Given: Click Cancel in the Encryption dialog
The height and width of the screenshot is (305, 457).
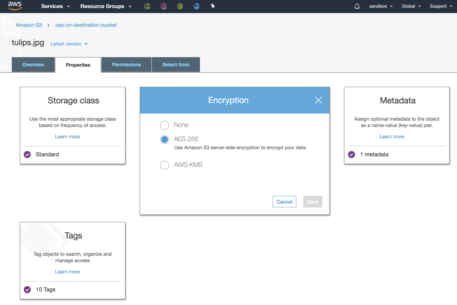Looking at the screenshot, I should pos(284,202).
